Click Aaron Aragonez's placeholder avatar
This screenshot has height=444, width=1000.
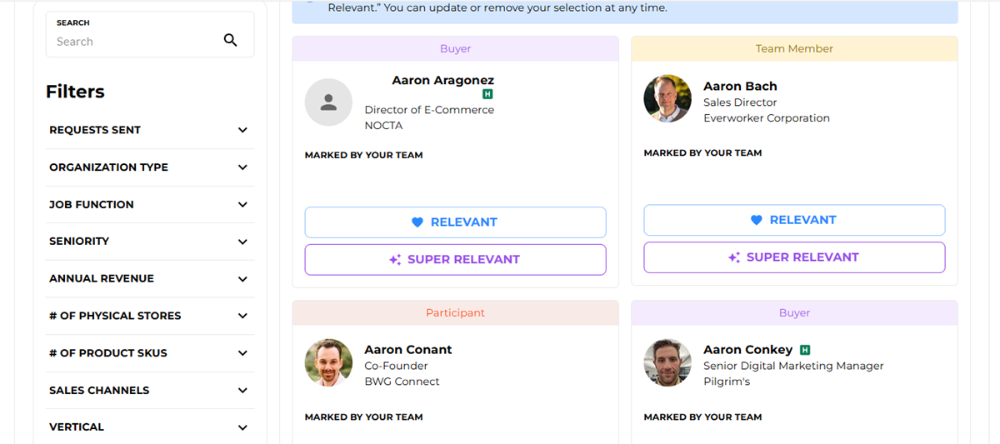point(328,102)
